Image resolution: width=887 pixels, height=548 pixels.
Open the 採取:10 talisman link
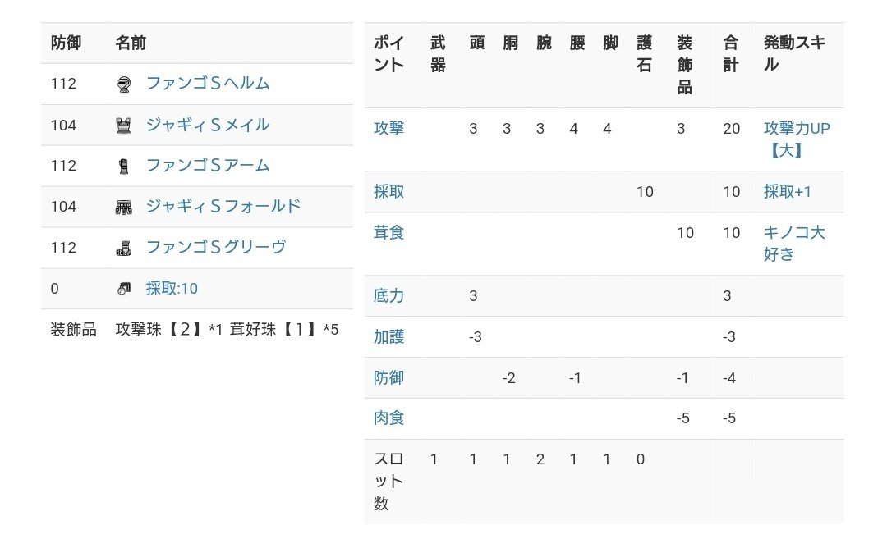click(x=172, y=288)
